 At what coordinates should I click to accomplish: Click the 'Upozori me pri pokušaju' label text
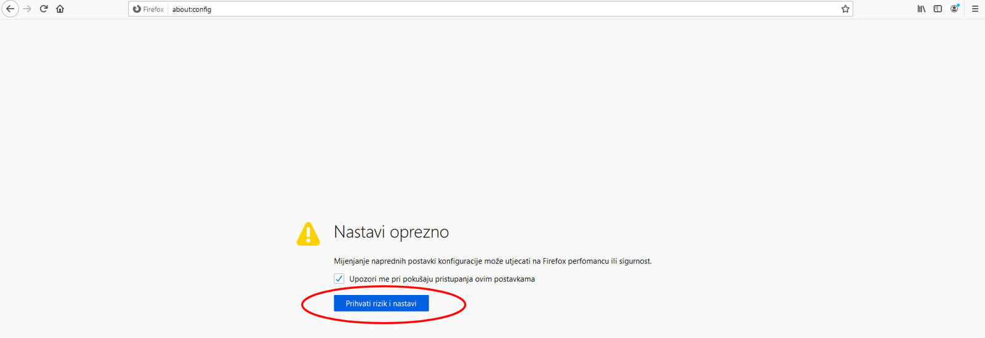441,279
